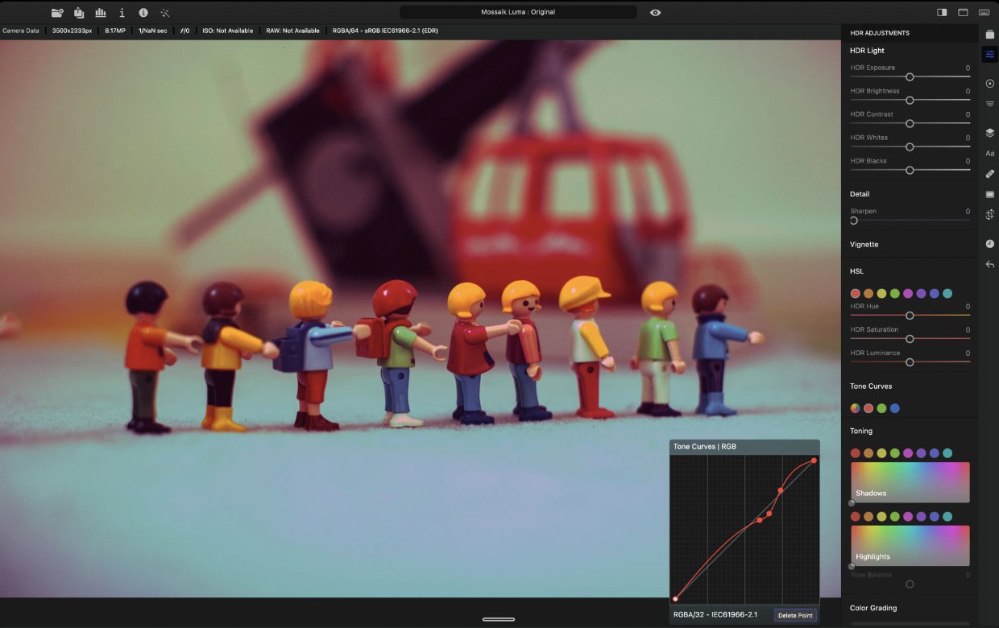Open keyboard shortcuts icon at top right
Viewport: 999px width, 628px height.
[984, 13]
